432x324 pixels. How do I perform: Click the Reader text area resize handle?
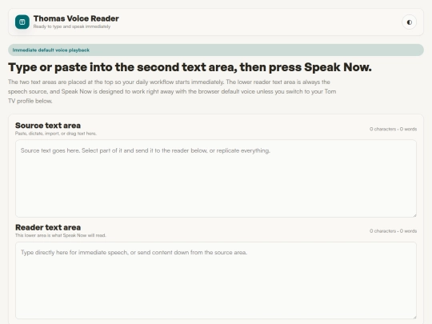point(414,317)
